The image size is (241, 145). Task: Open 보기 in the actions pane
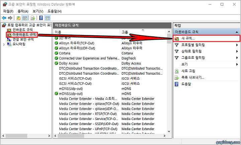click(184, 64)
